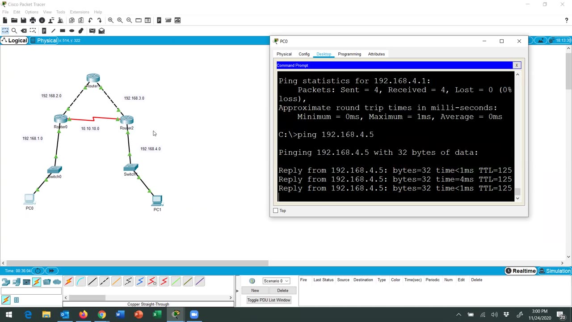Fast forward time button
This screenshot has width=572, height=322.
tap(51, 271)
